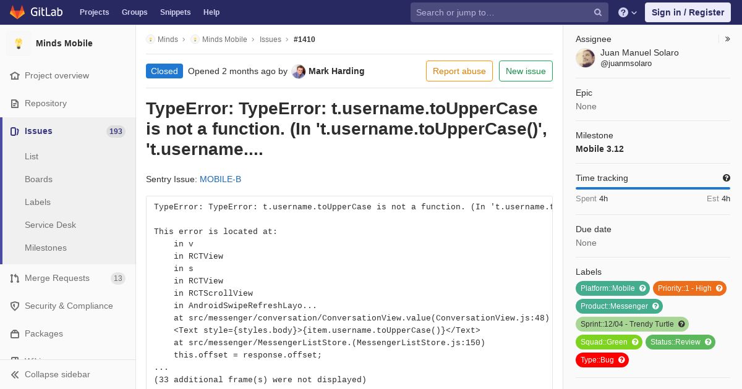Click the @juanmsolaro username
This screenshot has width=742, height=389.
click(x=626, y=64)
